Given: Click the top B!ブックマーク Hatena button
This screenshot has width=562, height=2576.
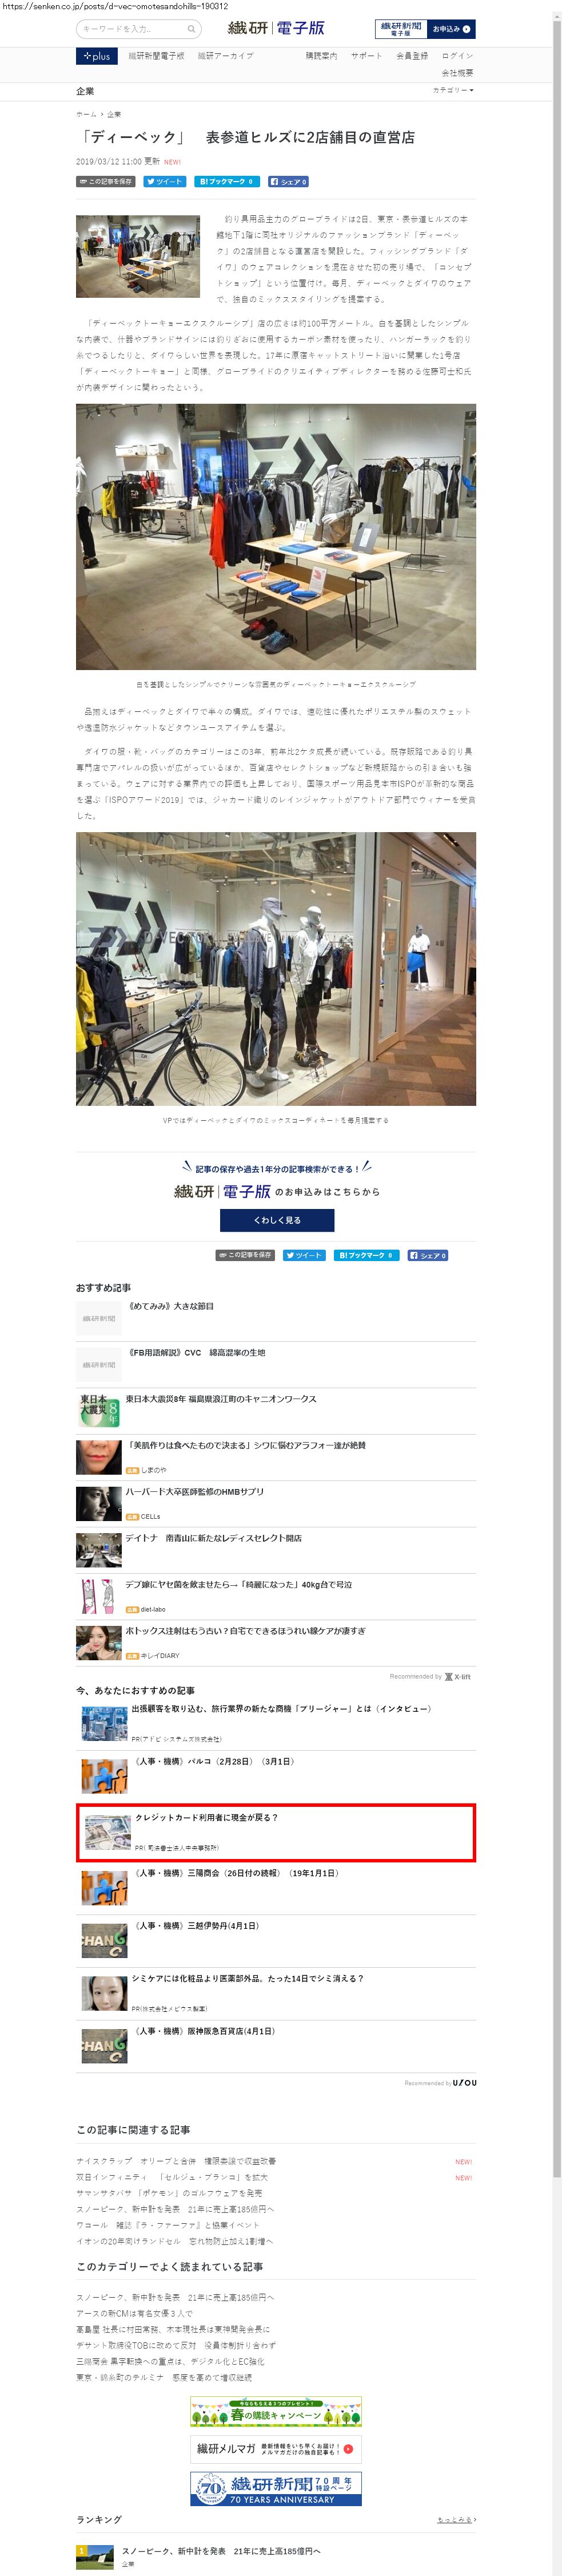Looking at the screenshot, I should pyautogui.click(x=226, y=182).
